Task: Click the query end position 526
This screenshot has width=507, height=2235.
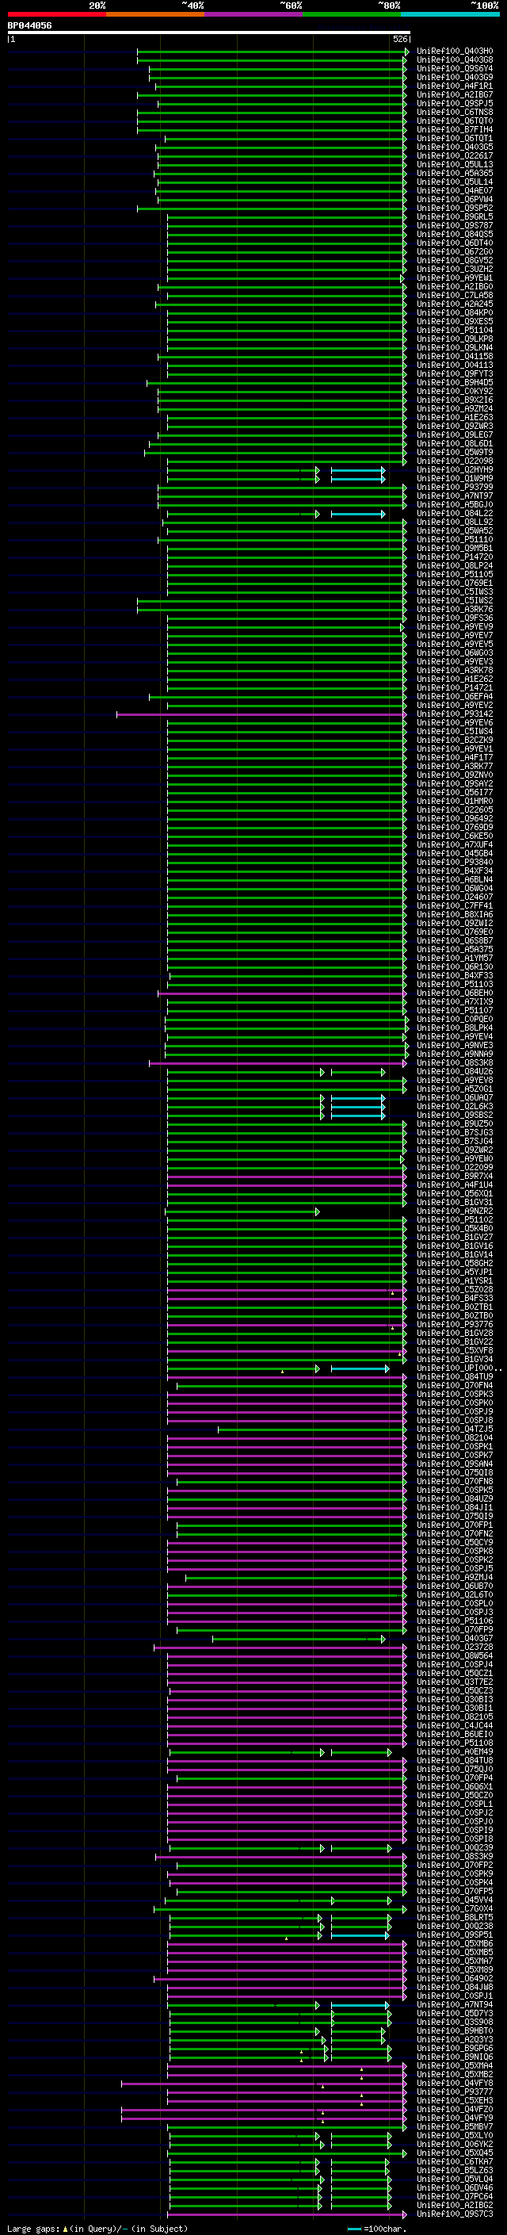Action: pyautogui.click(x=400, y=39)
